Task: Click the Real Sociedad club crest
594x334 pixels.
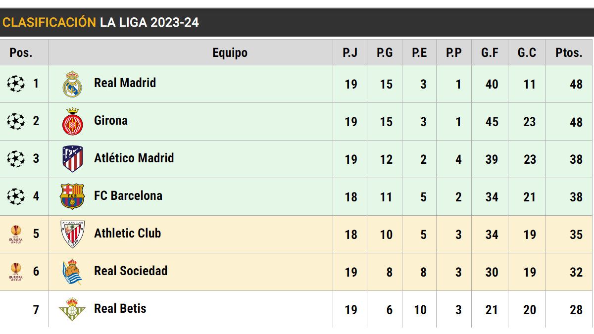Action: (72, 272)
